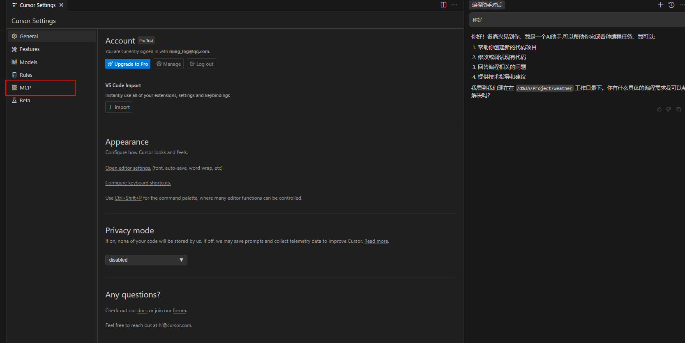Viewport: 685px width, 343px height.
Task: Click the Models chart icon in sidebar
Action: point(14,62)
